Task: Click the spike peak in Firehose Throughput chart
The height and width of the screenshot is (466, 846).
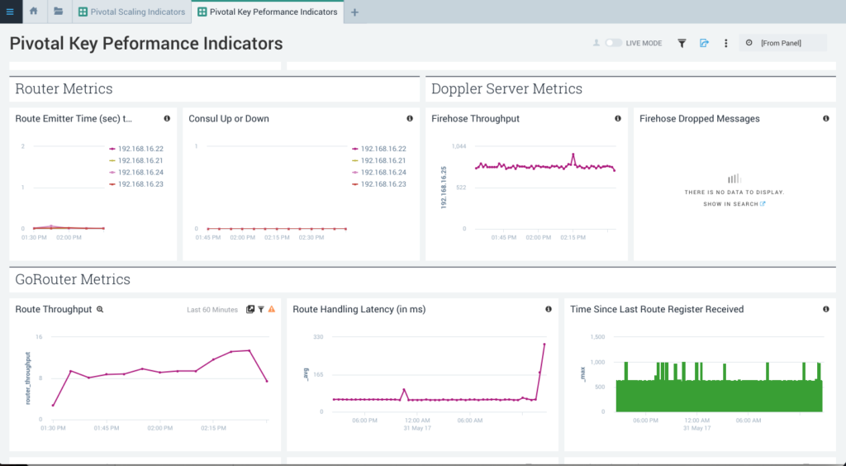Action: 573,155
